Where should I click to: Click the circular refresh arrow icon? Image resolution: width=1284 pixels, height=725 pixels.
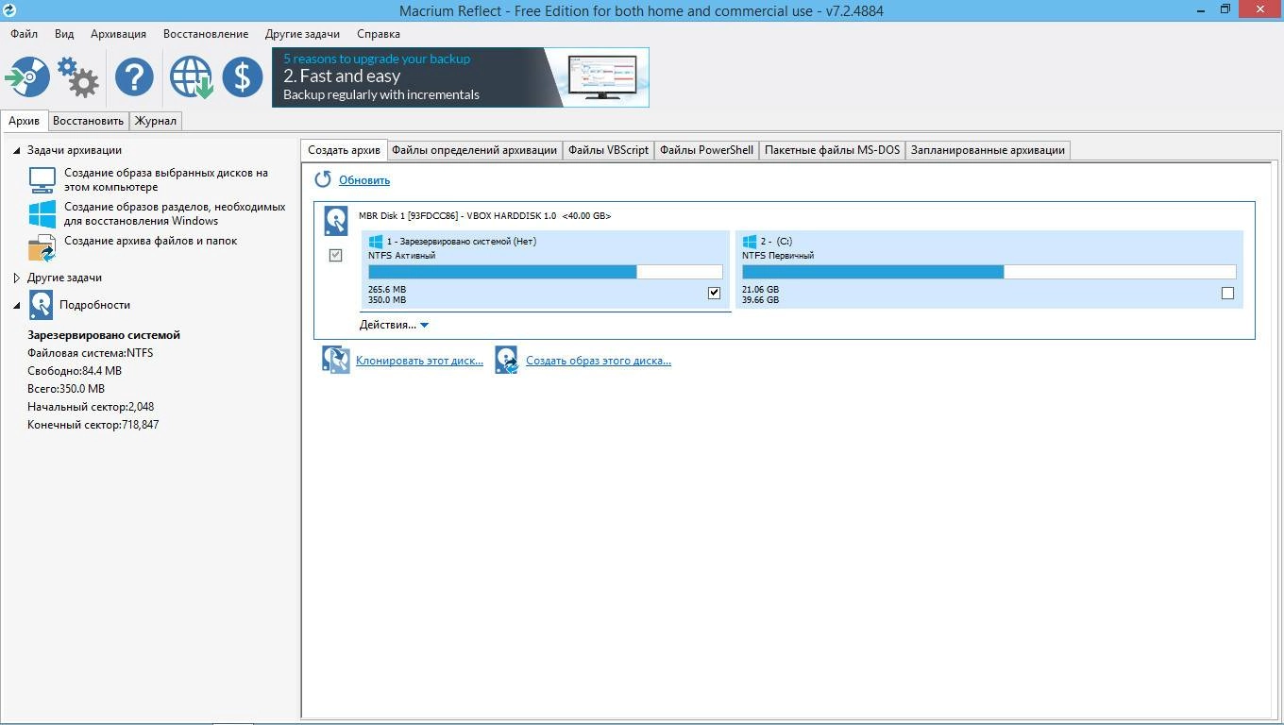[323, 179]
